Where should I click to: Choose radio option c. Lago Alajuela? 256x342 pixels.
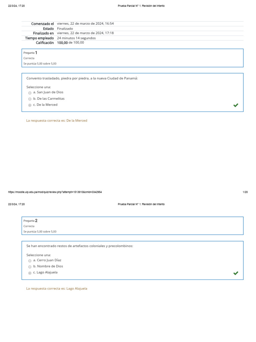[30, 273]
